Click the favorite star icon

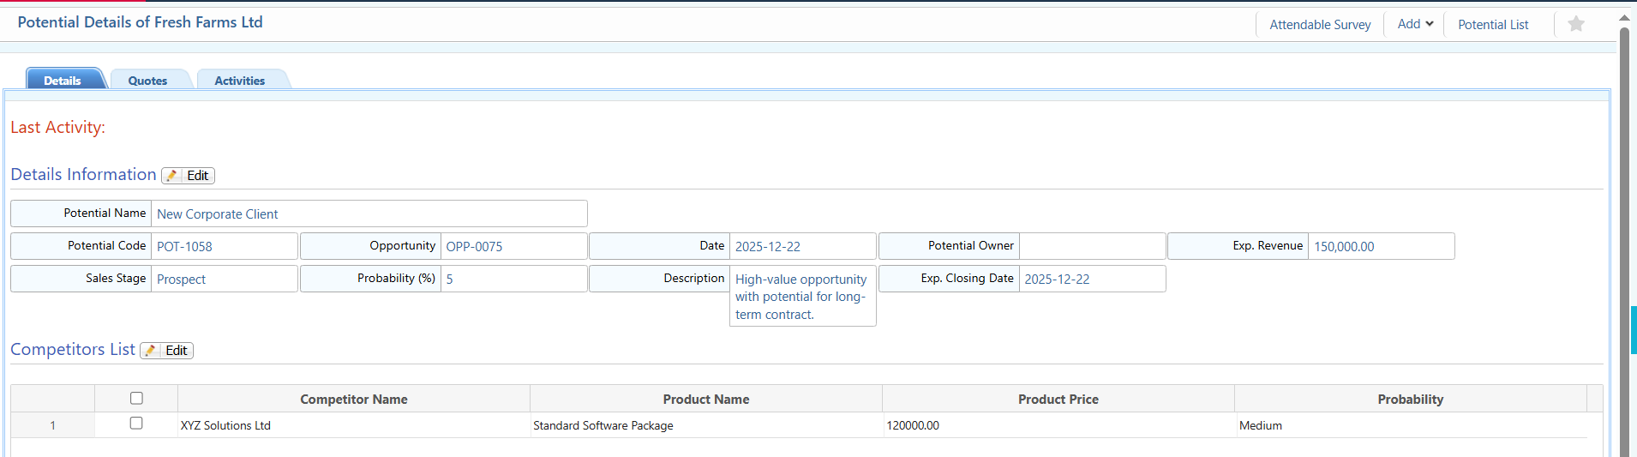(x=1575, y=24)
